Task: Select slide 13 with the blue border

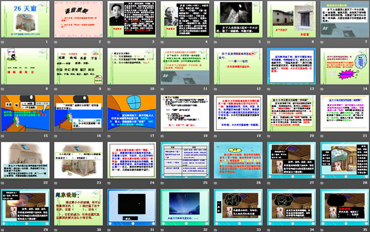Action: pyautogui.click(x=290, y=67)
